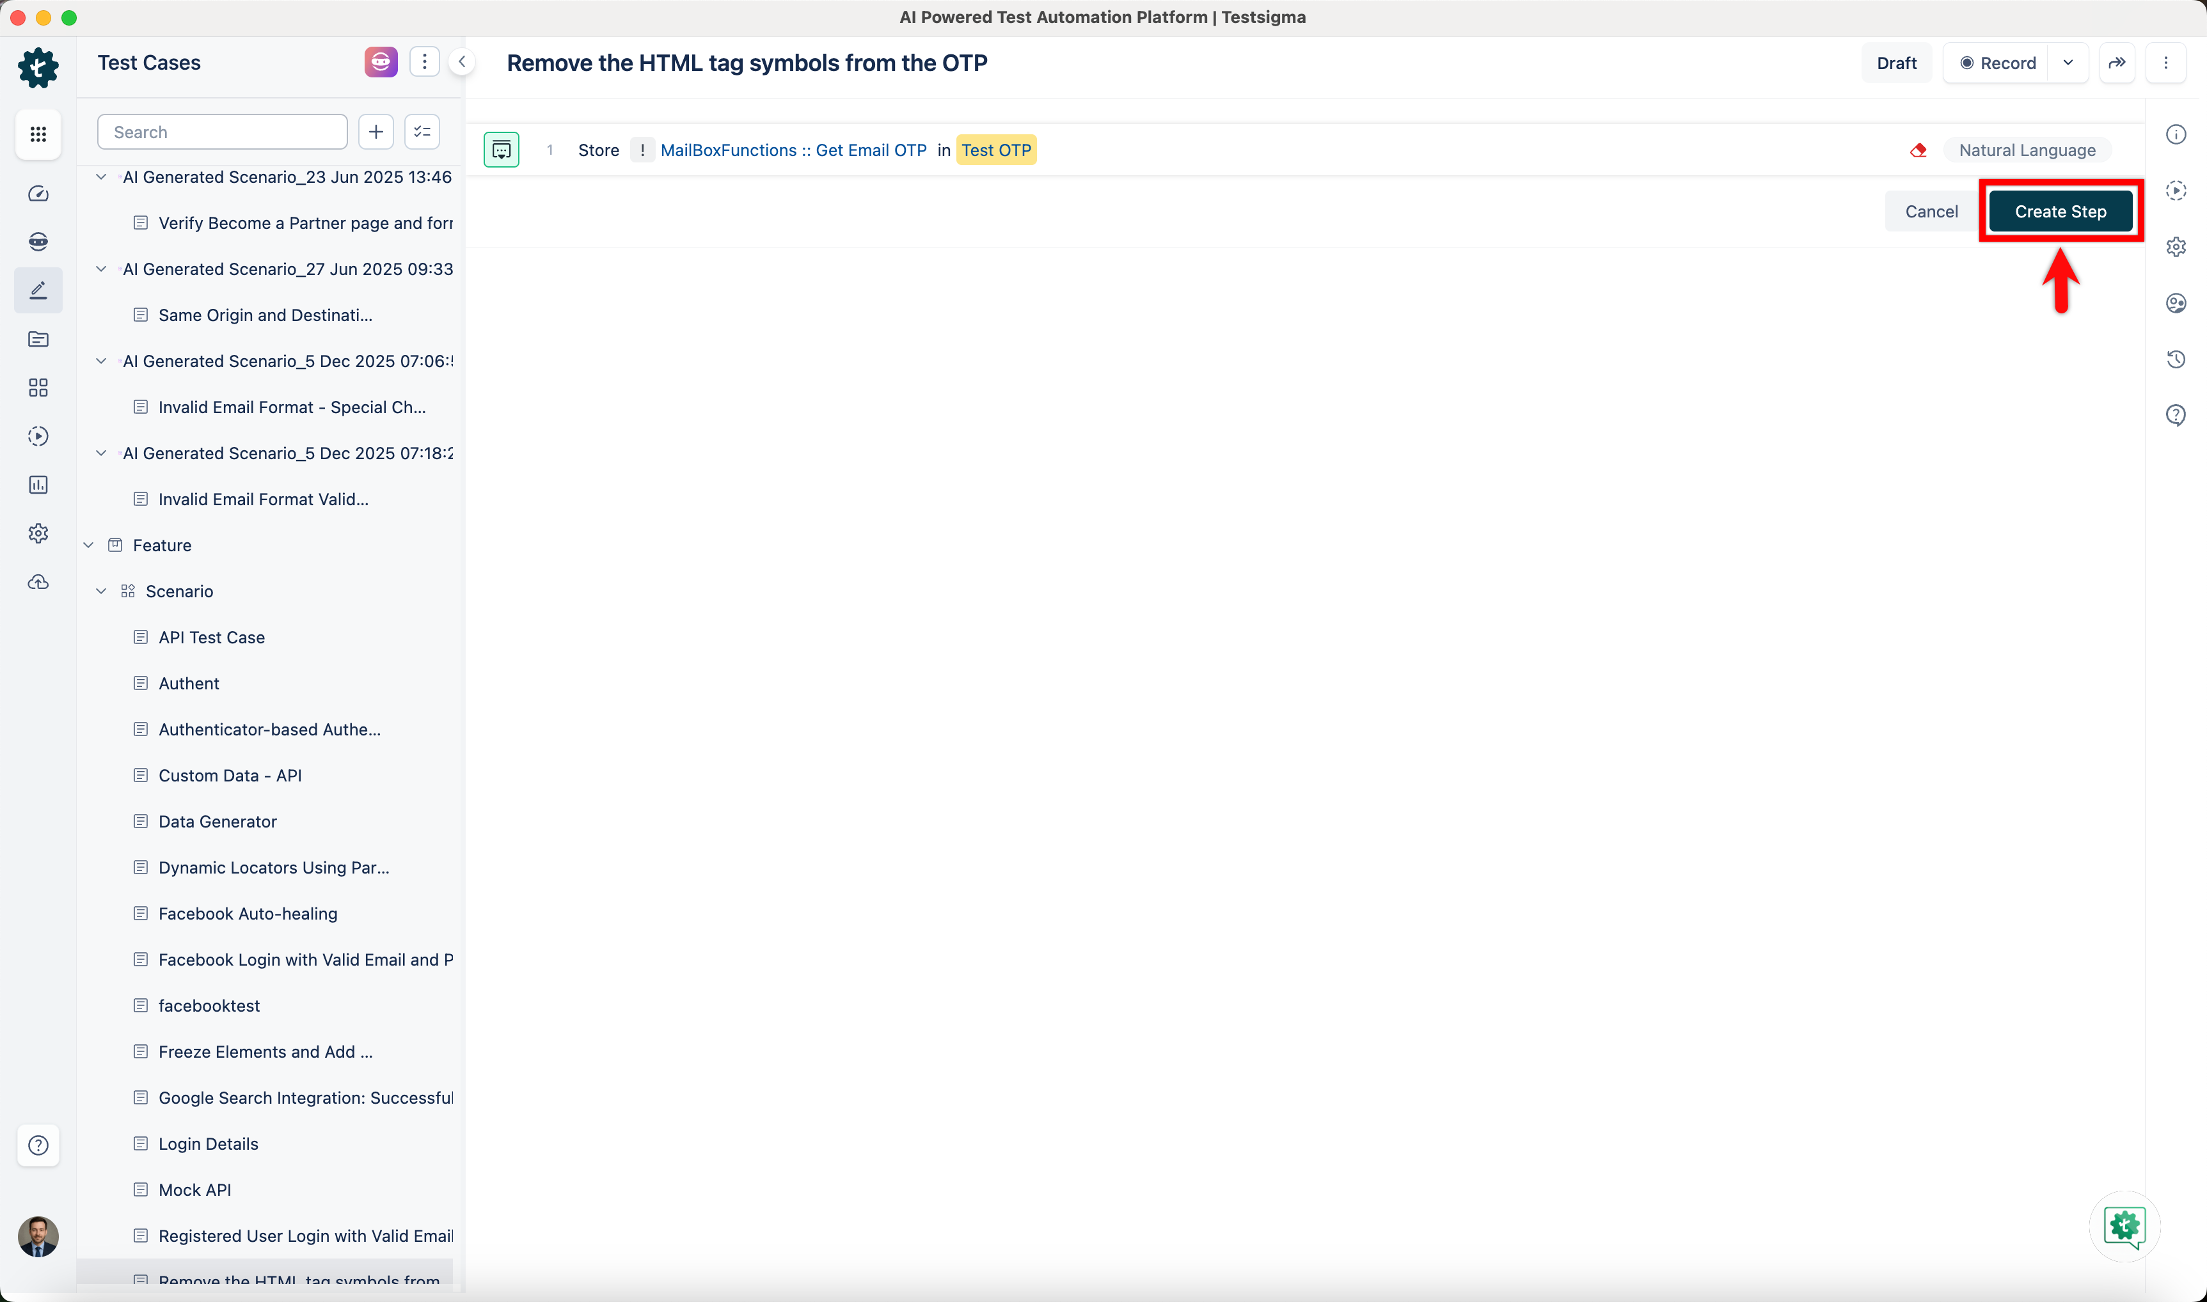Image resolution: width=2207 pixels, height=1302 pixels.
Task: Click the Draft status badge
Action: coord(1895,63)
